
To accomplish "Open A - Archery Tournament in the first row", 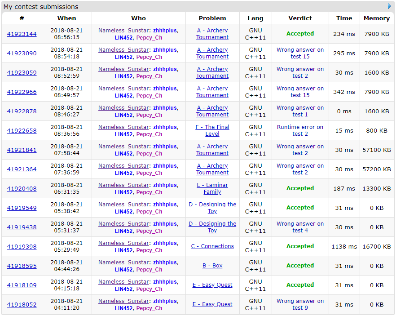I will click(212, 34).
